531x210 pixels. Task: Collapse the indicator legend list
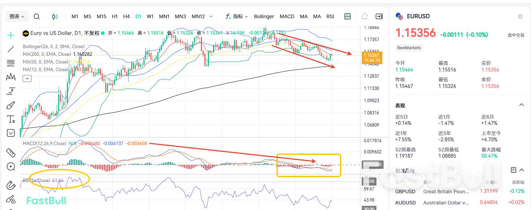(x=27, y=79)
